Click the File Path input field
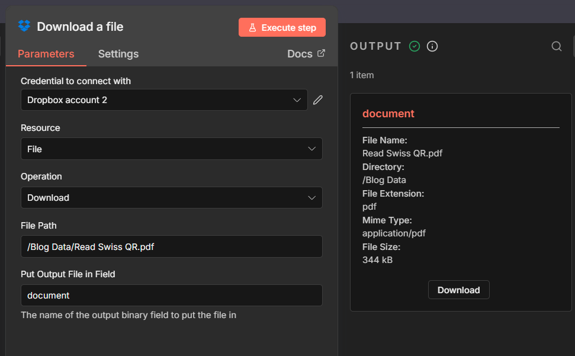The width and height of the screenshot is (575, 356). coord(171,246)
